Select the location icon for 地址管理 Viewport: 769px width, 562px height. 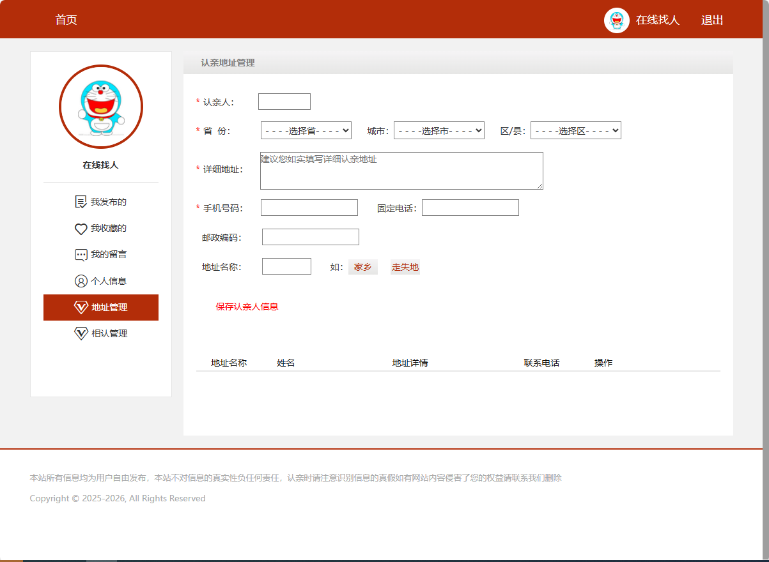80,307
